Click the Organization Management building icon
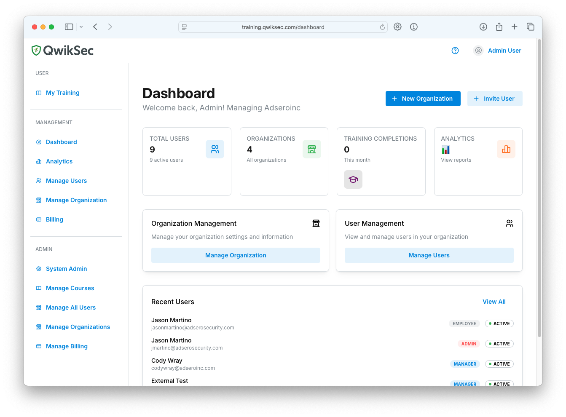Screen dimensions: 566x417 316,223
